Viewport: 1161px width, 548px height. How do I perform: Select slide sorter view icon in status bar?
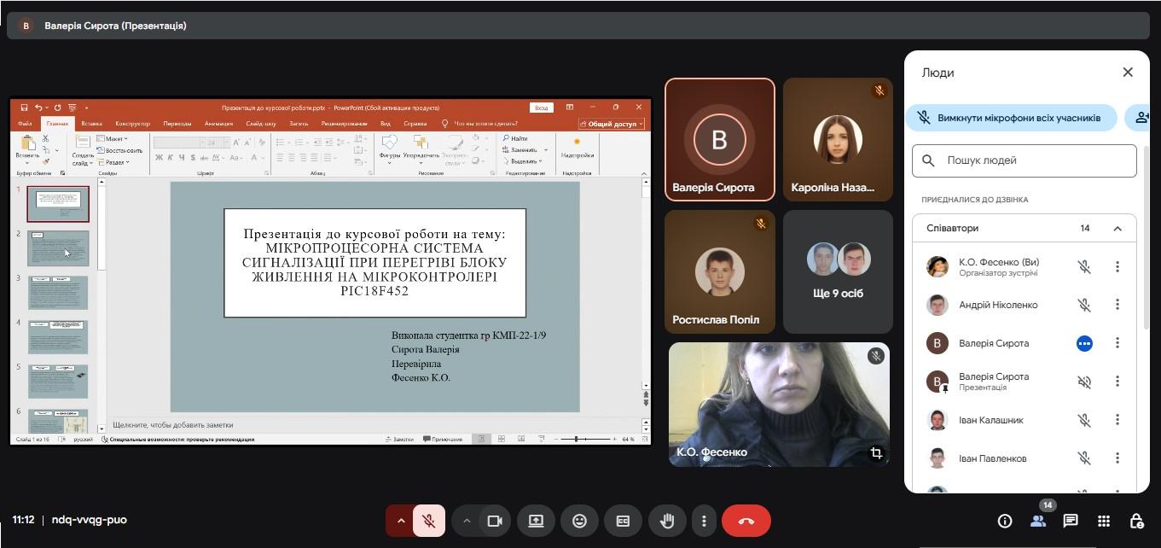tap(501, 439)
